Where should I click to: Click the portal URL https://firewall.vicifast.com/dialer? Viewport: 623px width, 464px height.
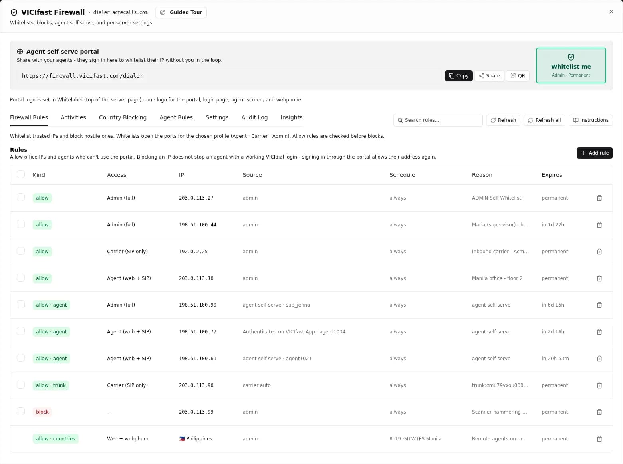(x=82, y=76)
